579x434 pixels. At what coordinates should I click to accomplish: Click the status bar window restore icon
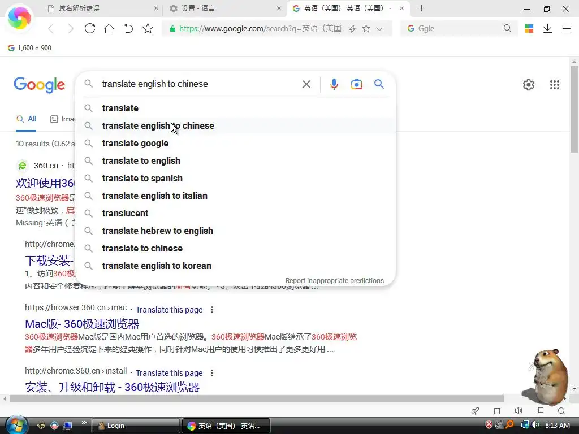tap(540, 411)
